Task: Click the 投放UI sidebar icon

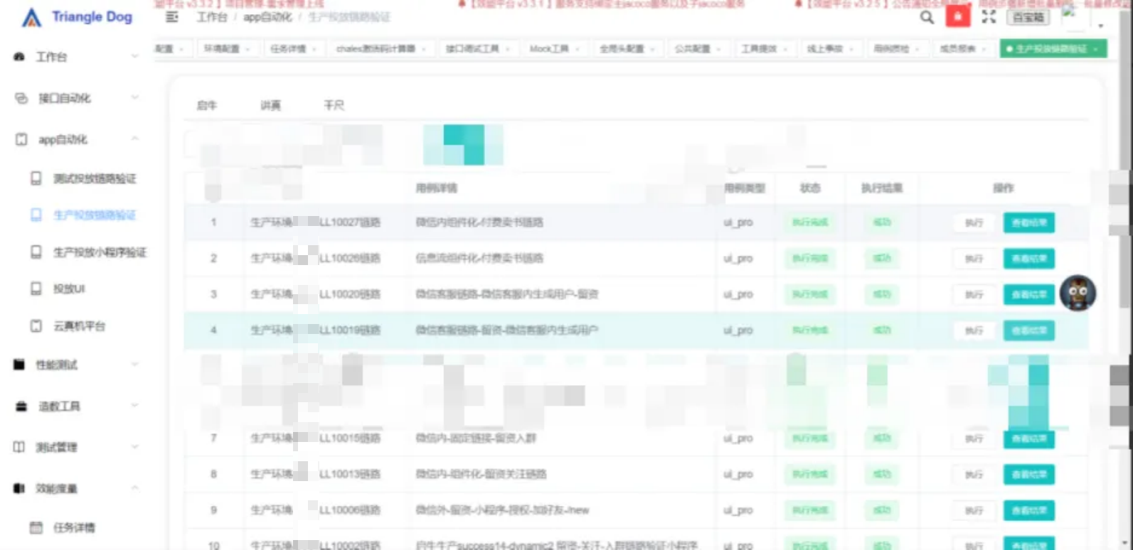Action: (x=36, y=289)
